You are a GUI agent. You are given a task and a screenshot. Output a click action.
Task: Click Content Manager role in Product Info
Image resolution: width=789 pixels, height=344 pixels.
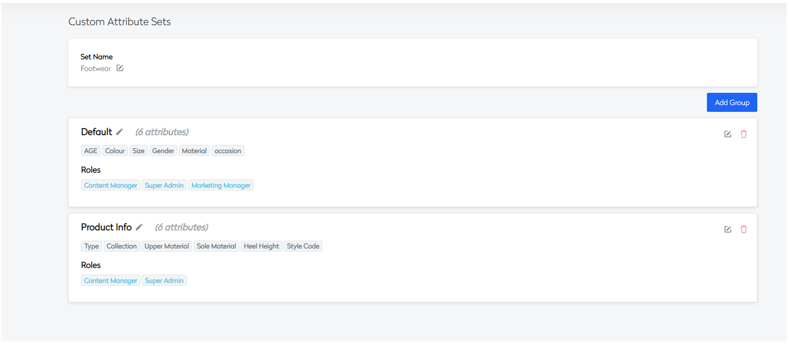pyautogui.click(x=110, y=280)
